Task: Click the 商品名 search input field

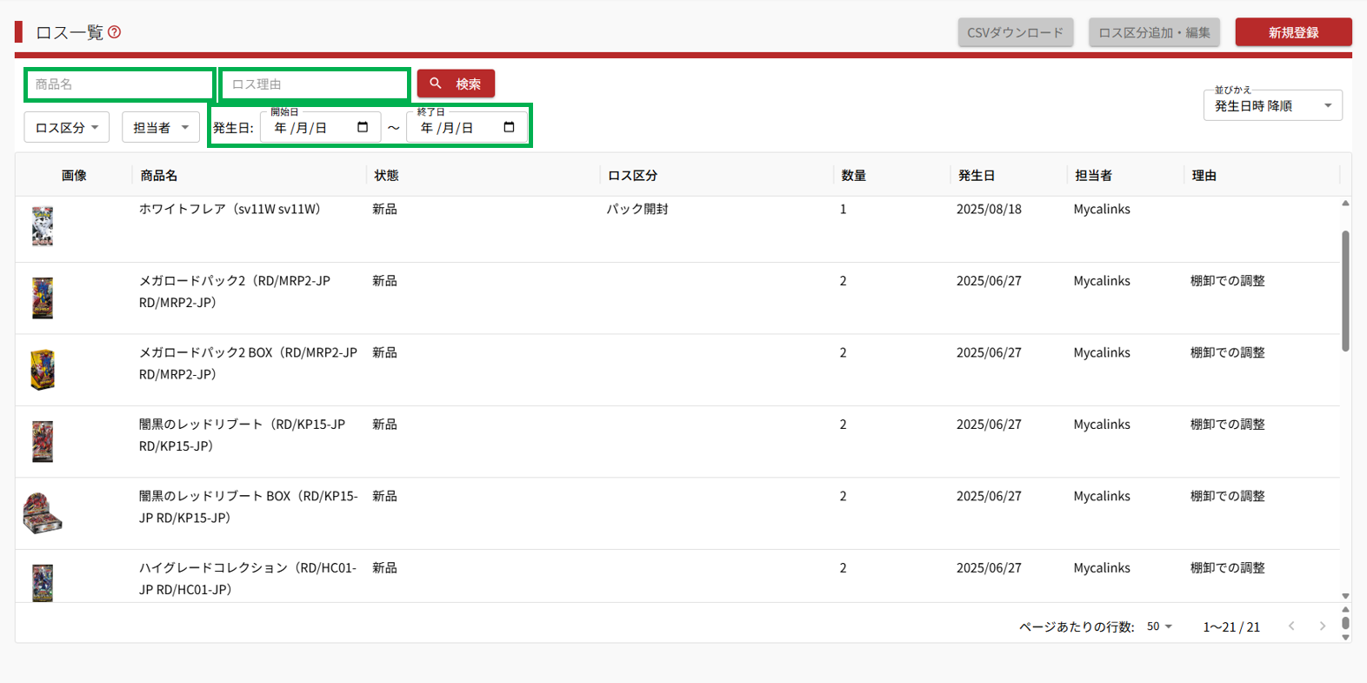Action: click(119, 84)
